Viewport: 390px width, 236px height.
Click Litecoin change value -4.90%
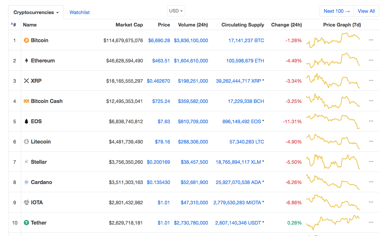pos(293,142)
